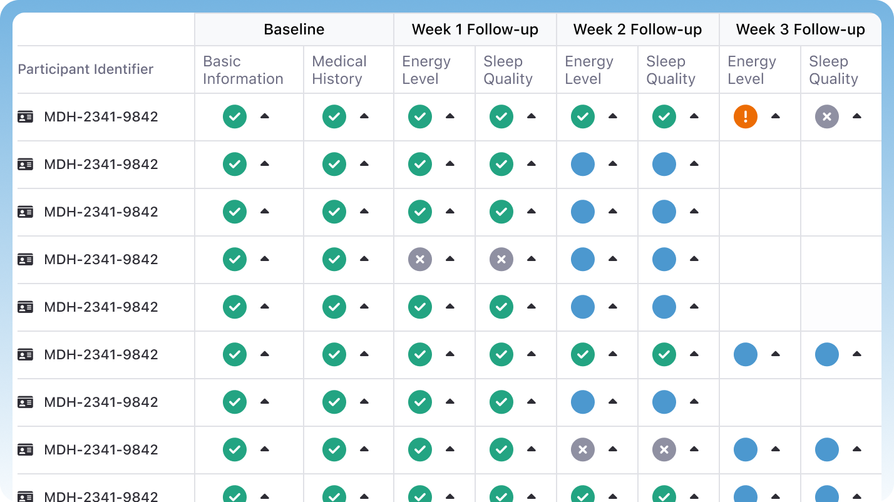Screen dimensions: 894x502
Task: Collapse the Basic Information entry on the first row
Action: pyautogui.click(x=265, y=116)
